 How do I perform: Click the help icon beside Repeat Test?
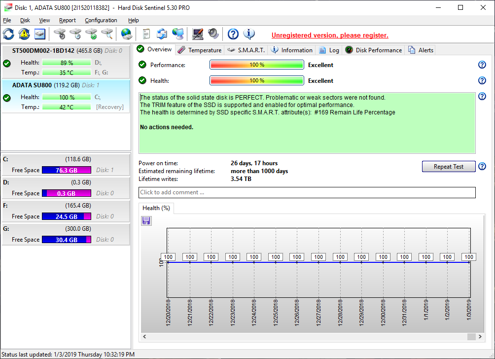482,166
